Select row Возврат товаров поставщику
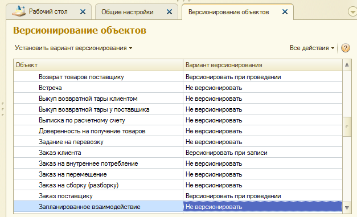Screen dimensions: 357x217 click(178, 77)
